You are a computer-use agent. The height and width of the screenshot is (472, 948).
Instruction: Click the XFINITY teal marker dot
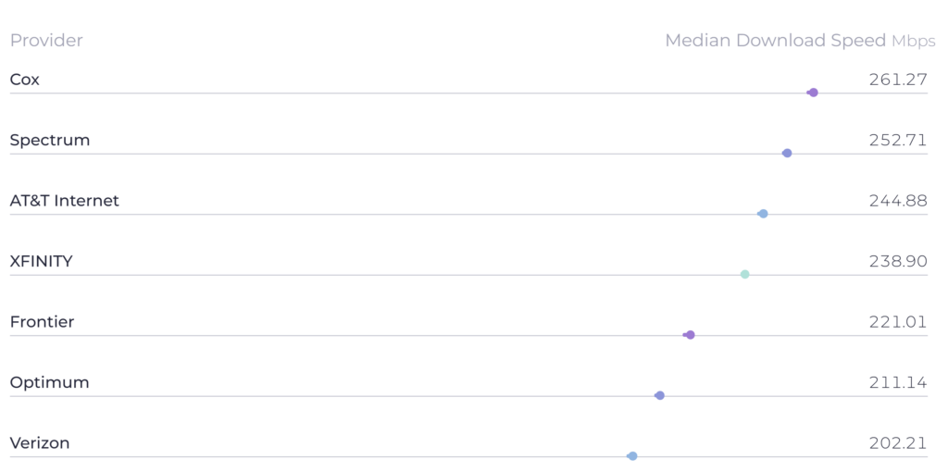pyautogui.click(x=744, y=274)
